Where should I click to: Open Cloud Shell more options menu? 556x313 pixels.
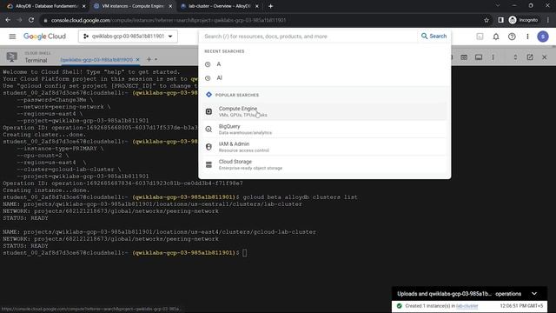pos(493,57)
